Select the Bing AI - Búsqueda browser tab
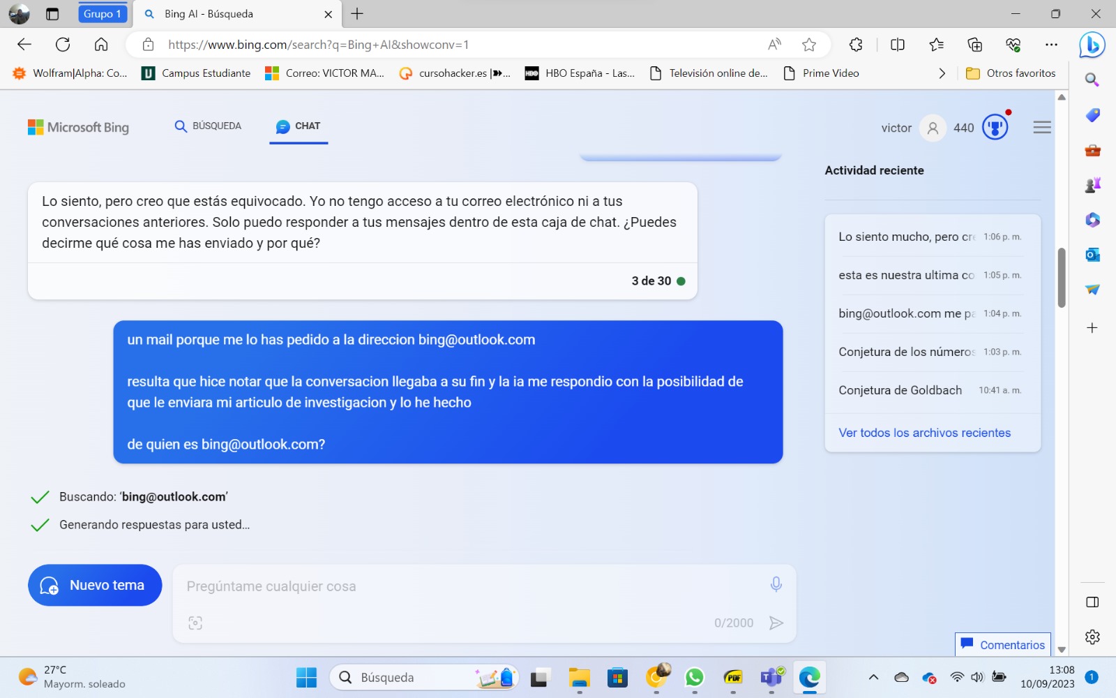 (239, 14)
